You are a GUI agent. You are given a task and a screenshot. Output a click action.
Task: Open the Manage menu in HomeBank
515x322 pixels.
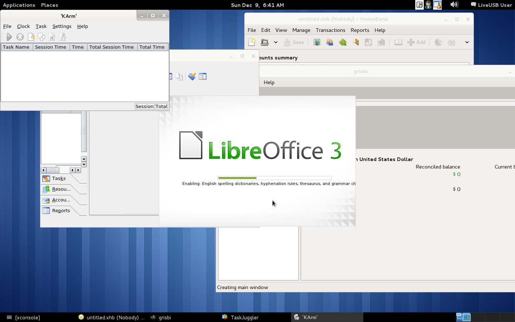click(x=301, y=30)
